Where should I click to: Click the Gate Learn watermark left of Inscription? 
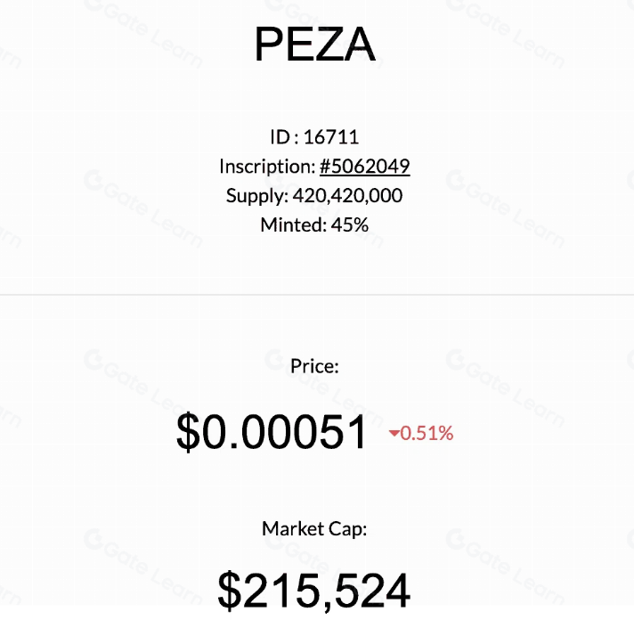click(x=143, y=197)
